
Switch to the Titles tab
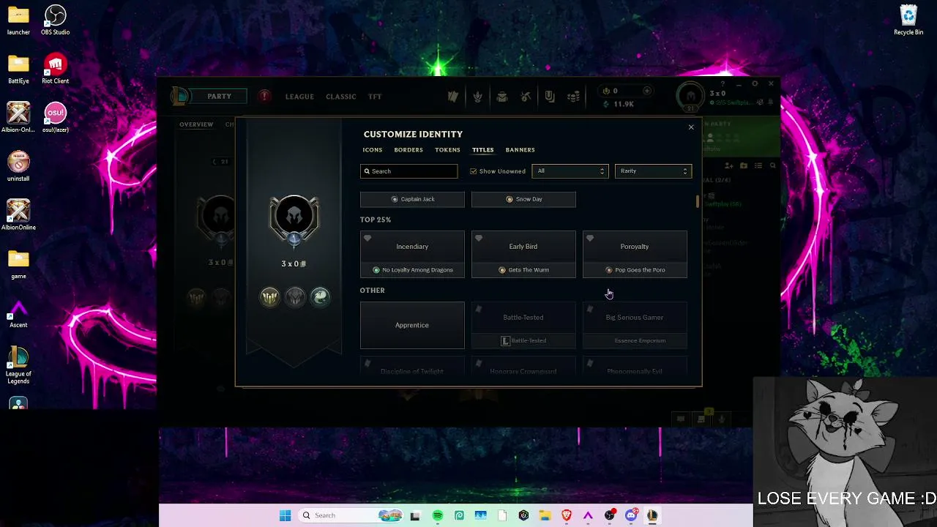pyautogui.click(x=482, y=150)
